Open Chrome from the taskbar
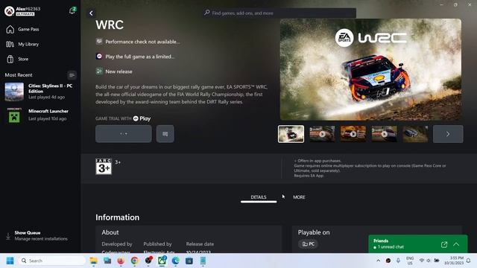 (134, 261)
